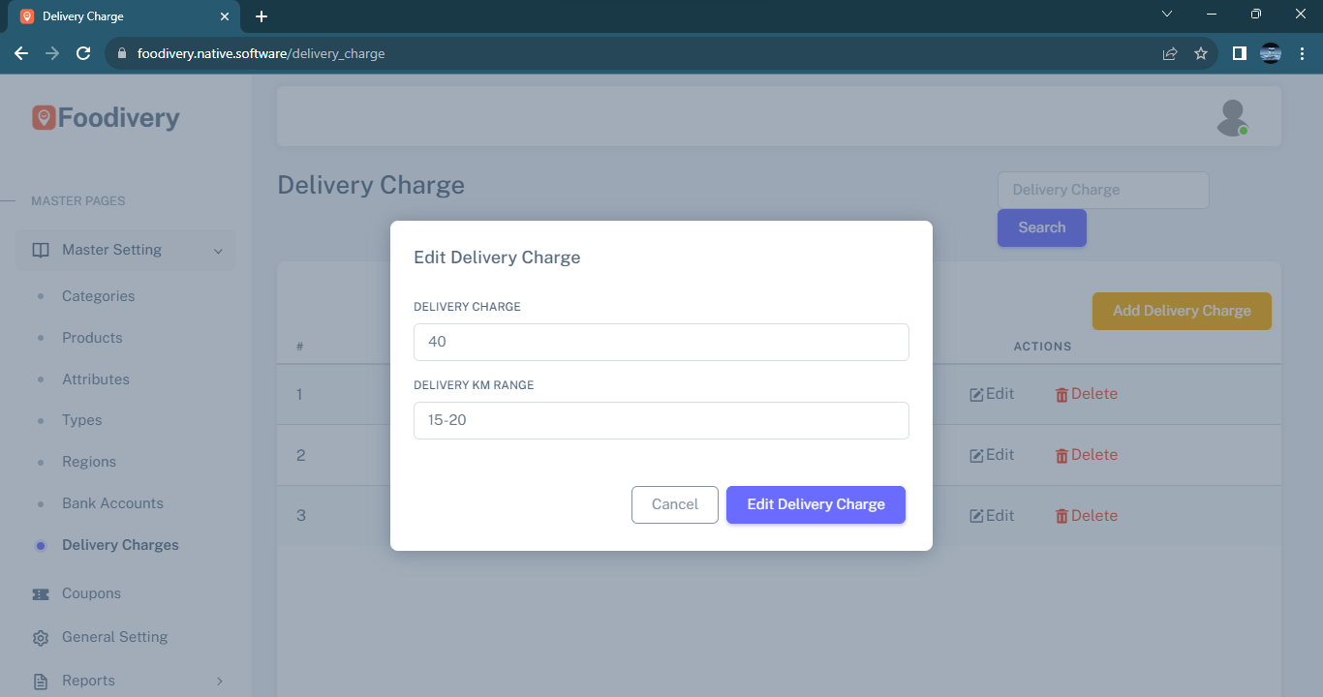Click the General Setting gear icon
Image resolution: width=1323 pixels, height=697 pixels.
[41, 638]
